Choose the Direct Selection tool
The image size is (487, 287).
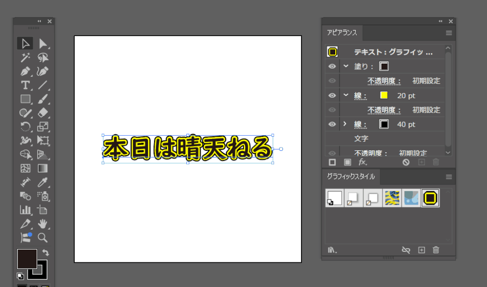tap(43, 44)
